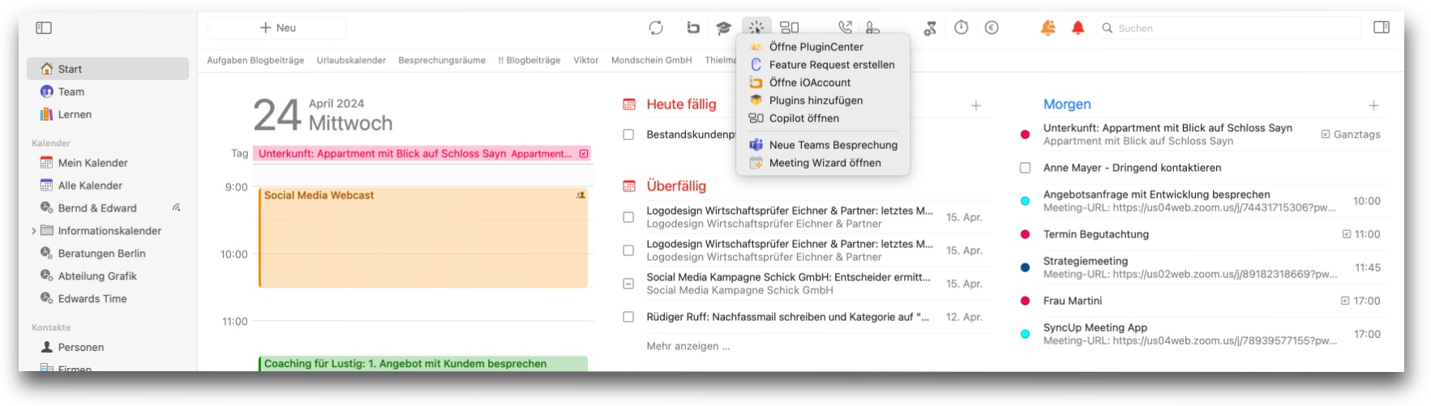Viewport: 1431px width, 406px height.
Task: Click the outgoing phone call icon
Action: (845, 28)
